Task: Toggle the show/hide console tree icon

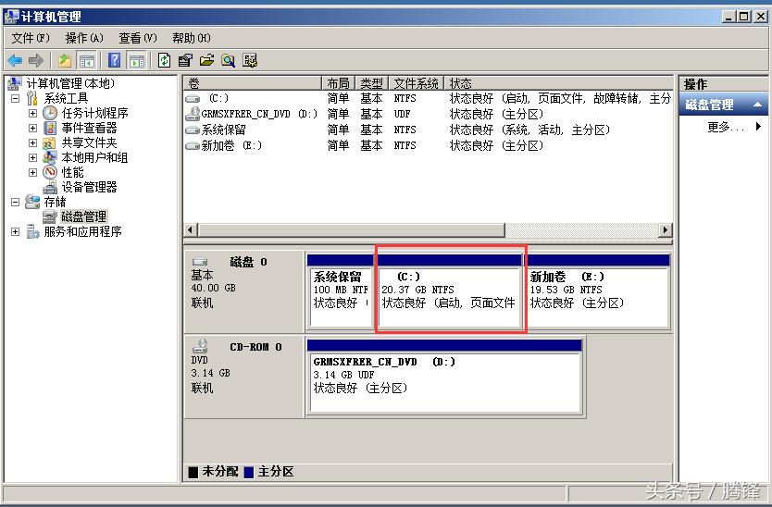Action: click(87, 60)
